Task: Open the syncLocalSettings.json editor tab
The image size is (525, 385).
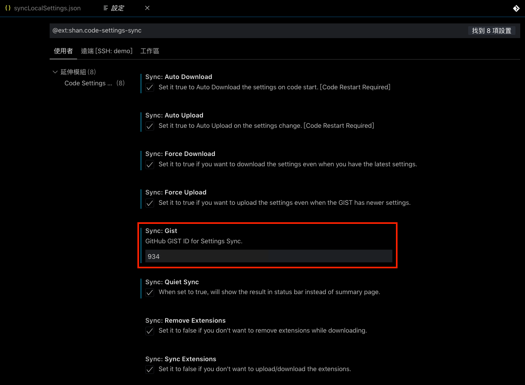Action: (x=47, y=8)
